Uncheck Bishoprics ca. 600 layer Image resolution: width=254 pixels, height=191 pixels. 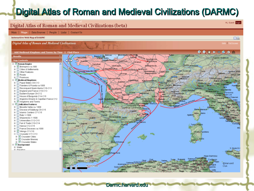18,66
